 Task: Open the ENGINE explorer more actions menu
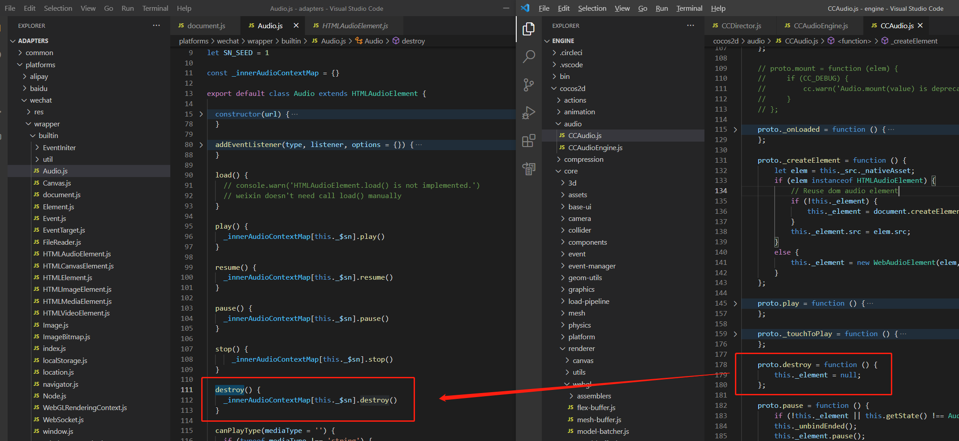(690, 26)
